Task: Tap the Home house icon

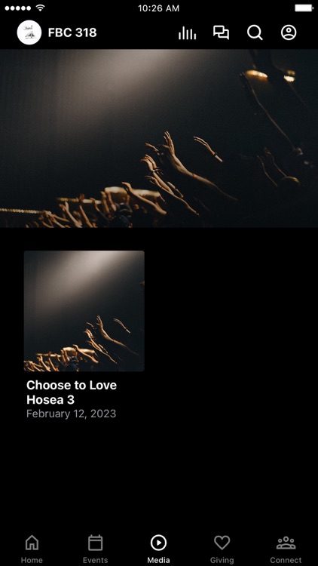Action: click(32, 543)
